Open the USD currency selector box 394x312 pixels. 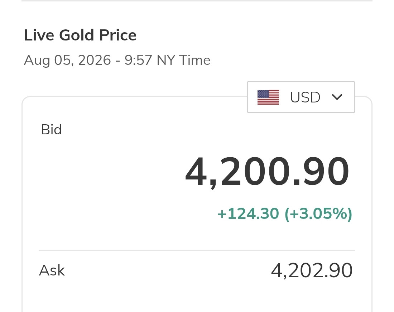click(301, 97)
